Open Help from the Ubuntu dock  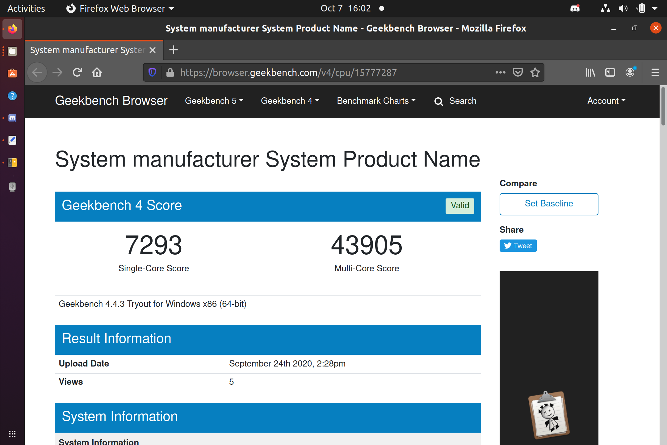(x=12, y=96)
